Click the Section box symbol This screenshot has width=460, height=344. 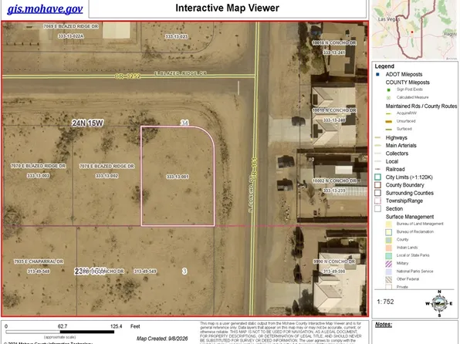pyautogui.click(x=378, y=209)
